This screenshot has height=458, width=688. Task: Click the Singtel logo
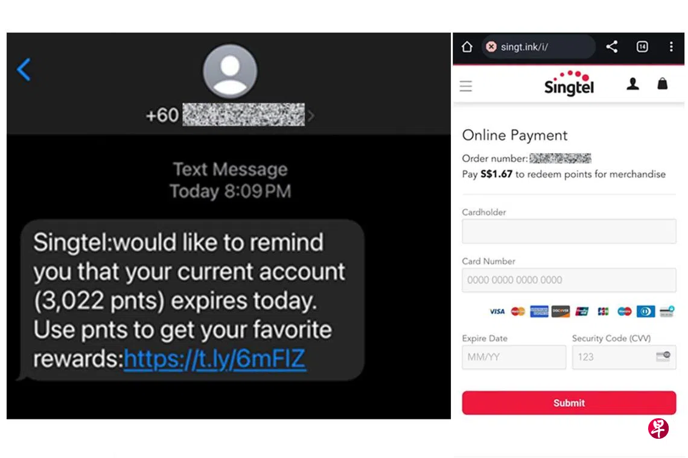[x=569, y=83]
